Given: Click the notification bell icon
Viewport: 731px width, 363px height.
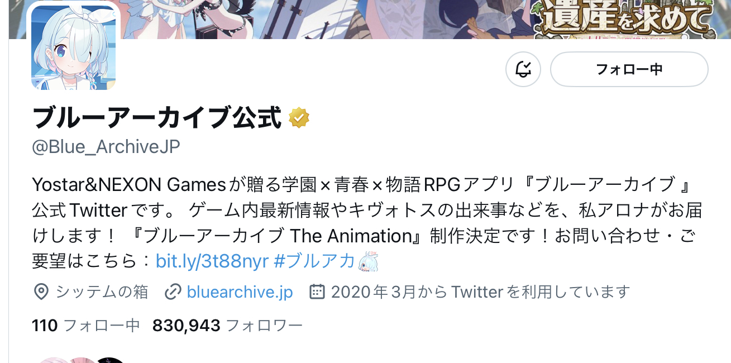Looking at the screenshot, I should coord(523,69).
